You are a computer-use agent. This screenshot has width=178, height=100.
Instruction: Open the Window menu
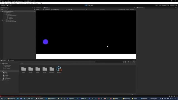pyautogui.click(x=36, y=3)
